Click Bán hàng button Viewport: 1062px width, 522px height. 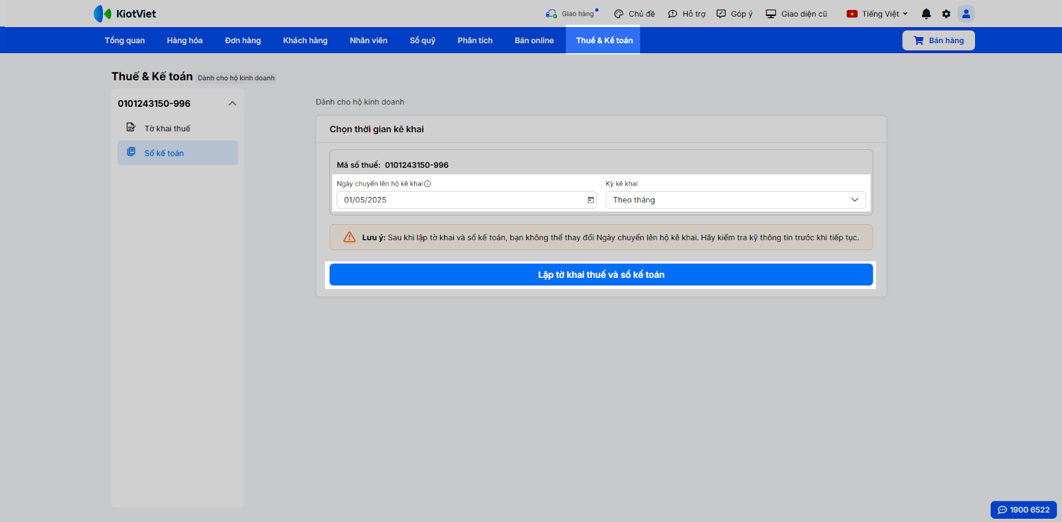[939, 40]
